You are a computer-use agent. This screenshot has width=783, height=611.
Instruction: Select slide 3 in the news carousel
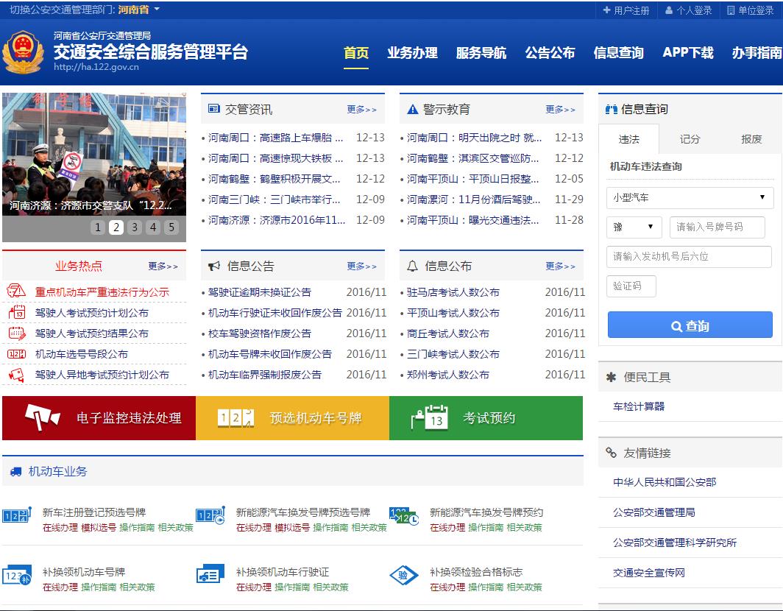tap(134, 227)
